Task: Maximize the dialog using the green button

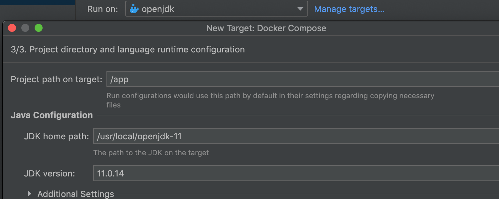Action: (39, 28)
